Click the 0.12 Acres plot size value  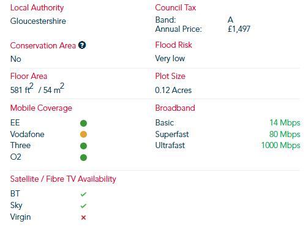173,90
